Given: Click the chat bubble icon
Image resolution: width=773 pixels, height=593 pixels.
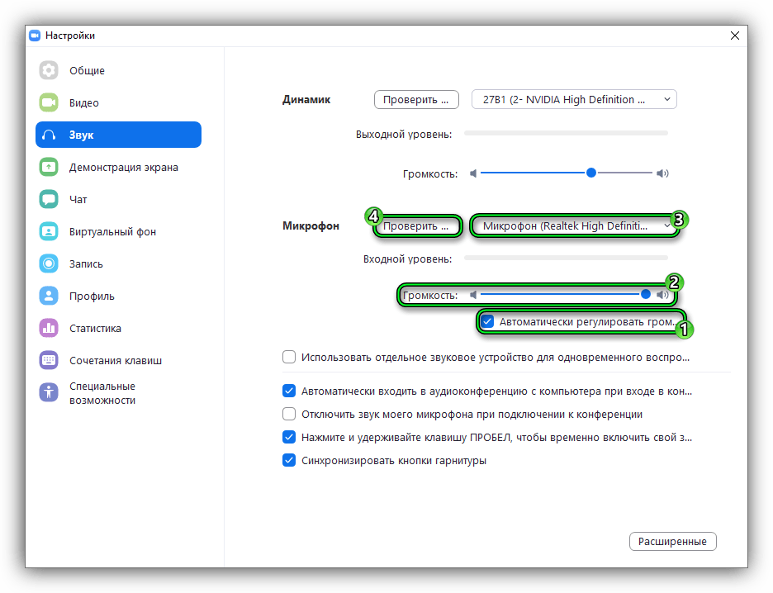Looking at the screenshot, I should pos(48,199).
